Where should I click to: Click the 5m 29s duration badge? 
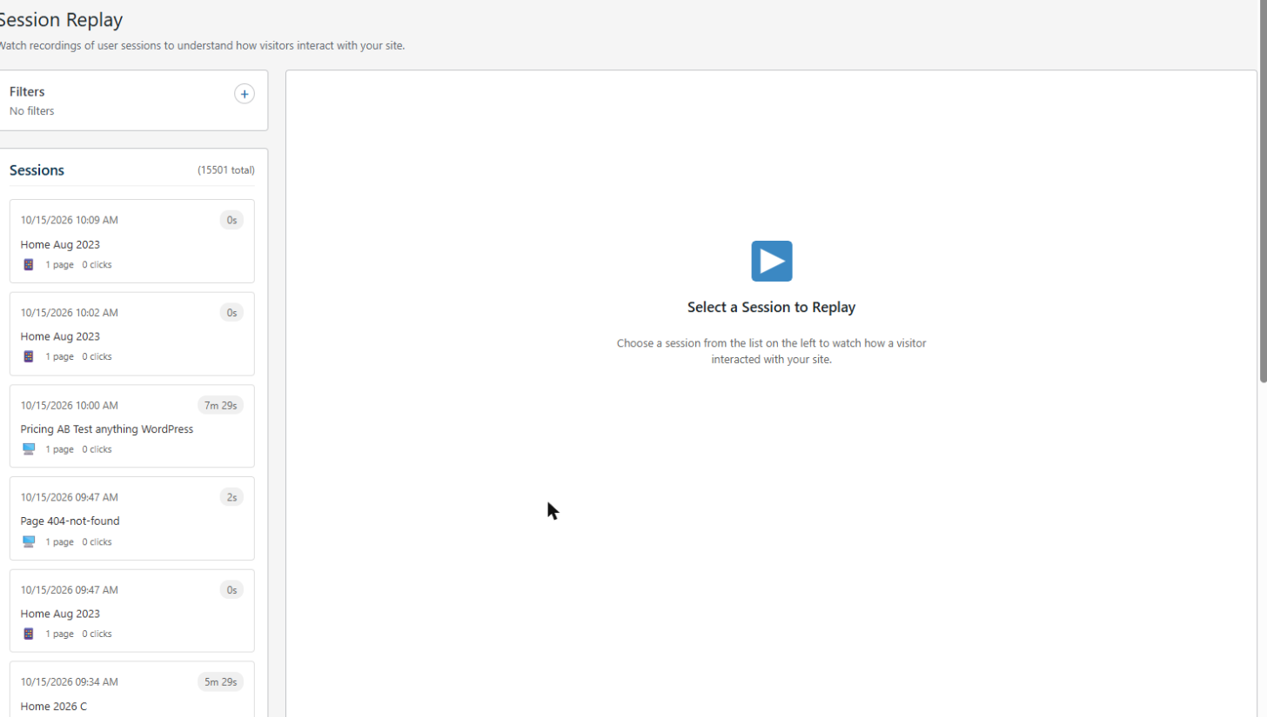pos(220,682)
